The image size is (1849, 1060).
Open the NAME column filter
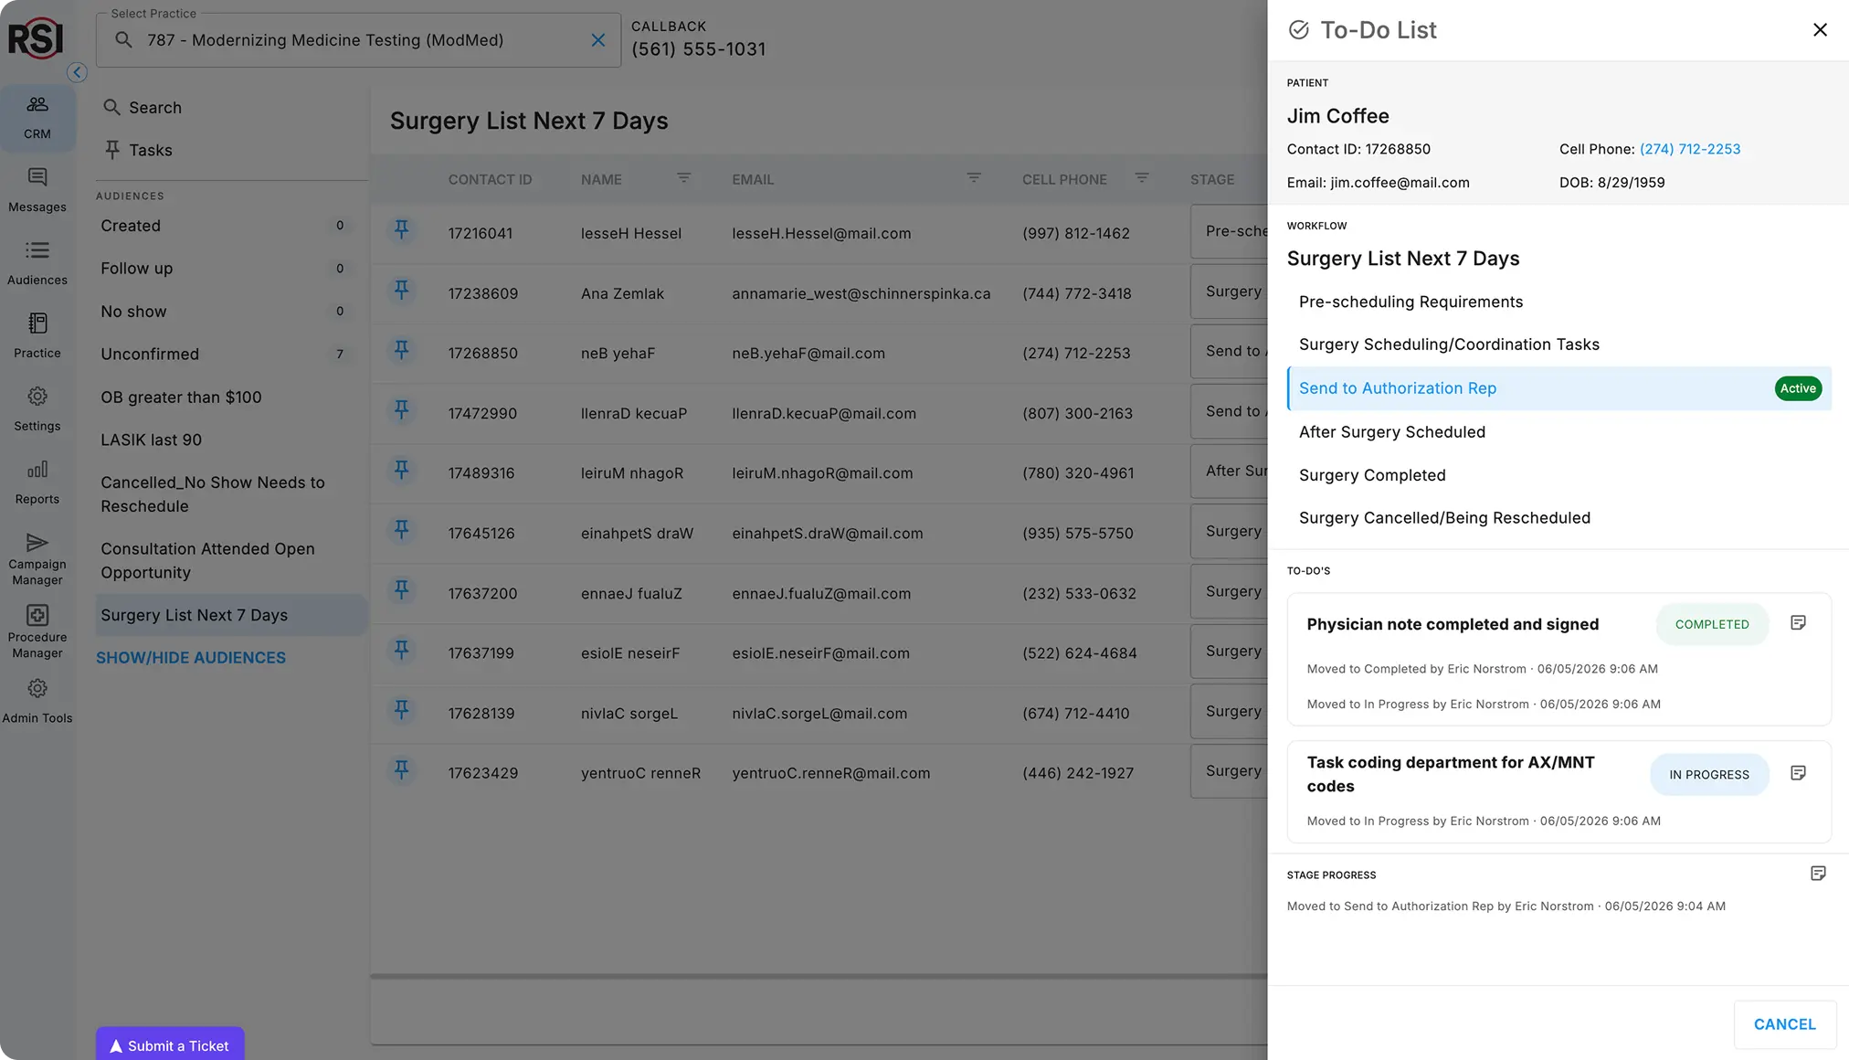683,178
